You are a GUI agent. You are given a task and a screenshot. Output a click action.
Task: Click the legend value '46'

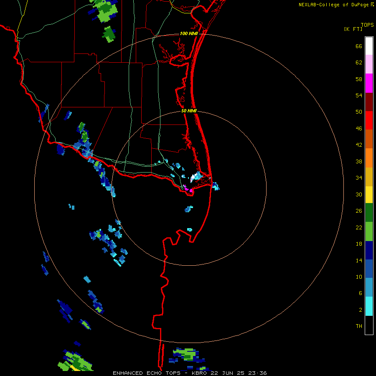pos(359,129)
